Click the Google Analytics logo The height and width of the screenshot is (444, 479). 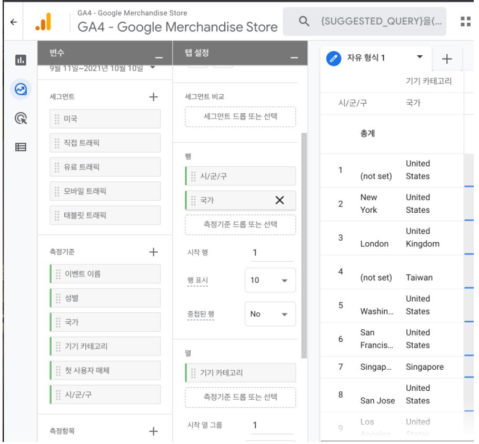[43, 22]
